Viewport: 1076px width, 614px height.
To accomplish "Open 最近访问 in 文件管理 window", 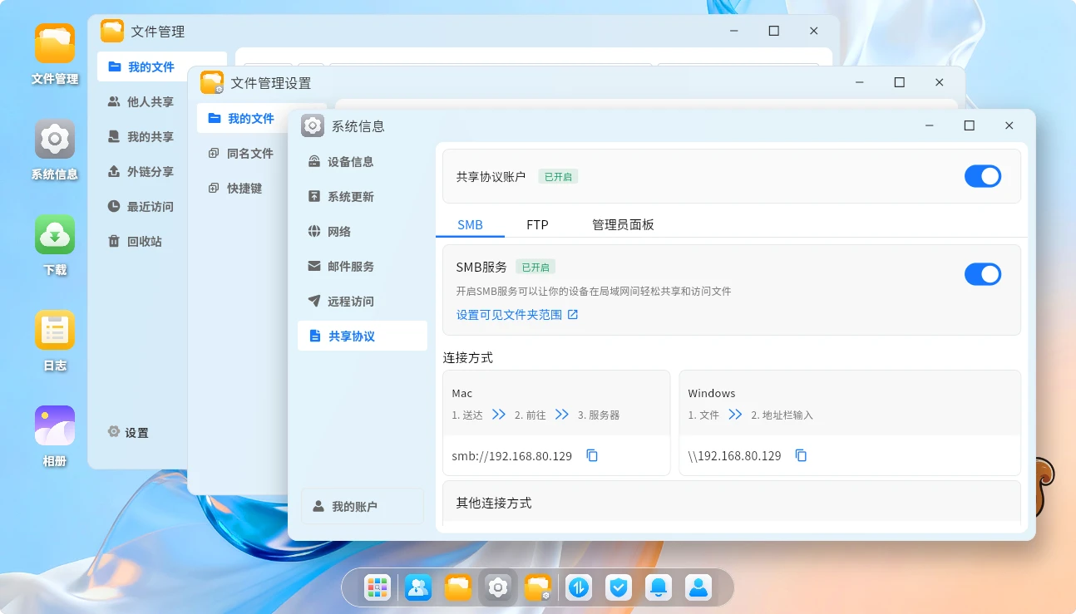I will (141, 207).
